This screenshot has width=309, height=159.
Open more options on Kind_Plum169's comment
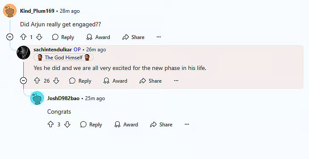[159, 37]
